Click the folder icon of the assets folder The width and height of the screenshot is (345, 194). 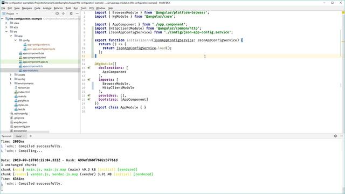coord(16,75)
